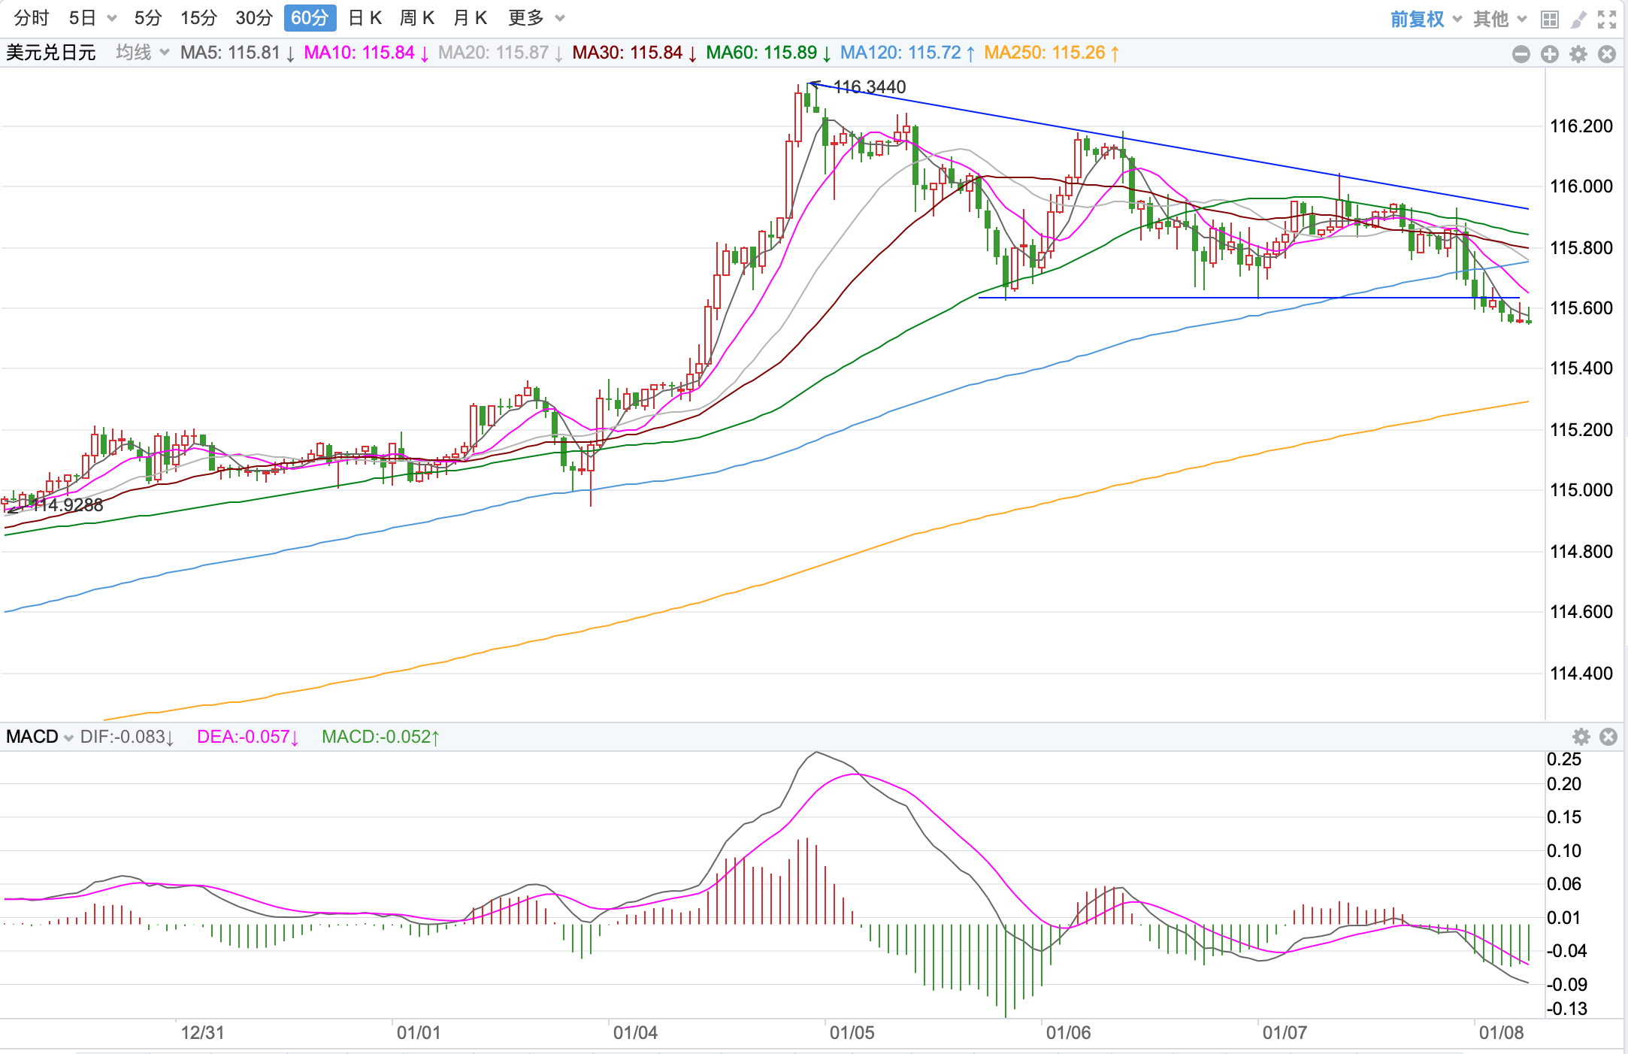This screenshot has width=1628, height=1054.
Task: Remove moving average overlay with X icon
Action: click(x=1607, y=53)
